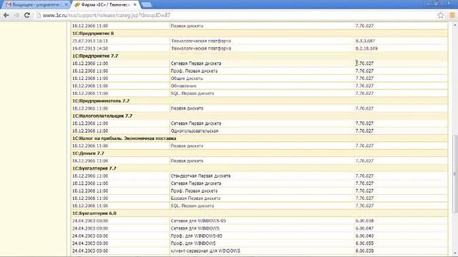The width and height of the screenshot is (458, 257).
Task: Click version 7.70.027 in Общие дискеты row
Action: pos(364,79)
